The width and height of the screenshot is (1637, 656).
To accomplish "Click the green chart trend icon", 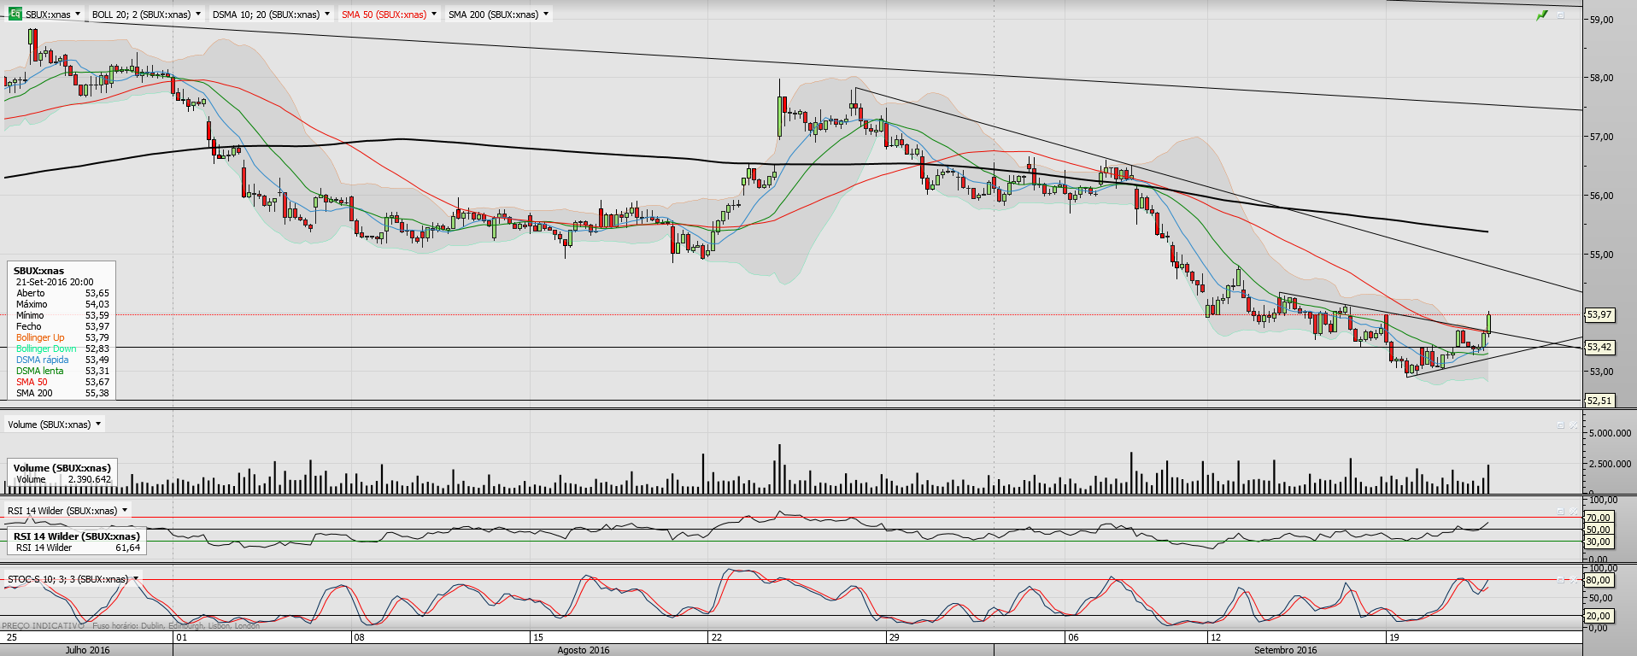I will click(1542, 15).
